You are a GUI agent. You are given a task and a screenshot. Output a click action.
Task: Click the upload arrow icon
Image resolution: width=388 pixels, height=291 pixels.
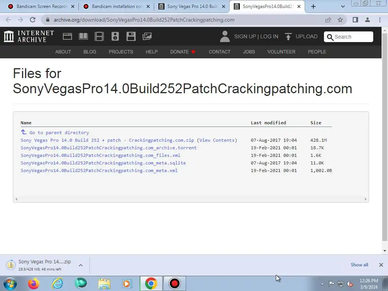click(288, 36)
